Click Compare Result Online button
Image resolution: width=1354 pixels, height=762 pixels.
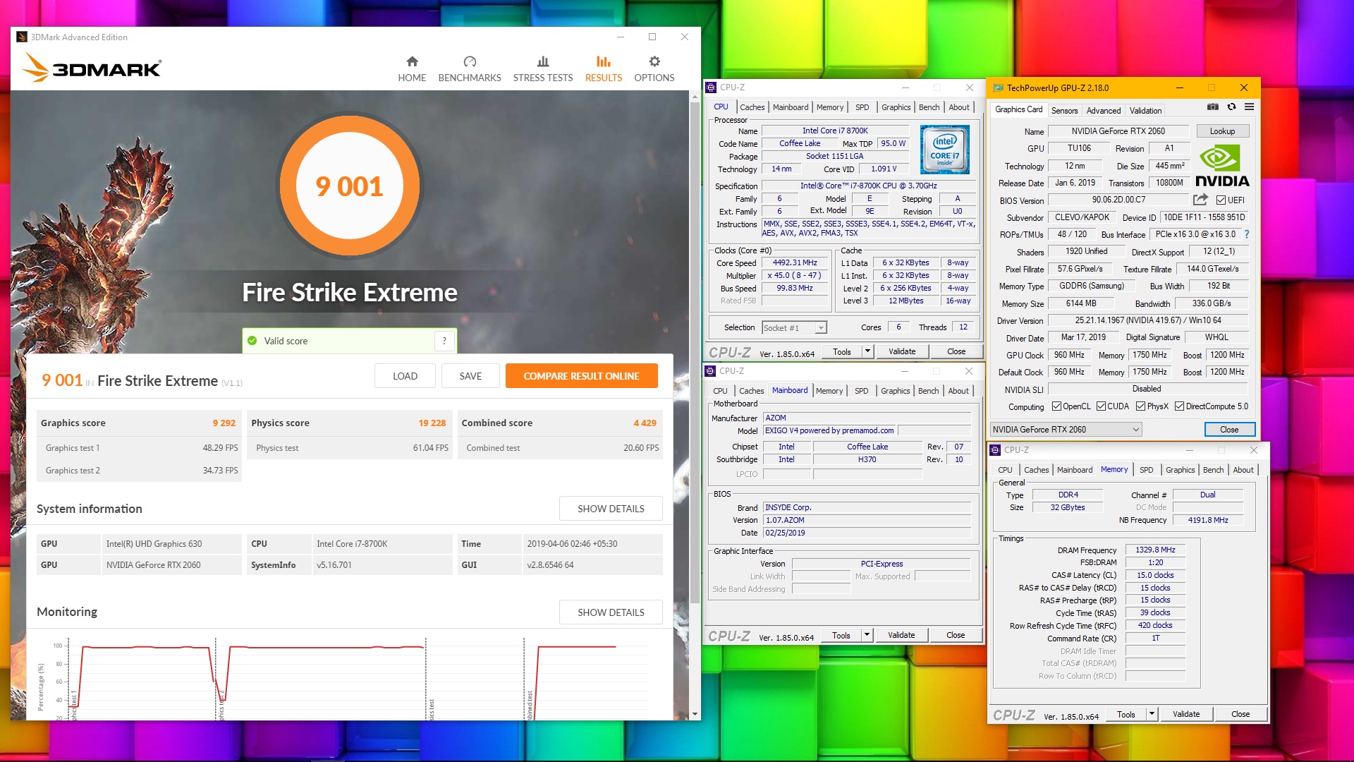pos(581,376)
